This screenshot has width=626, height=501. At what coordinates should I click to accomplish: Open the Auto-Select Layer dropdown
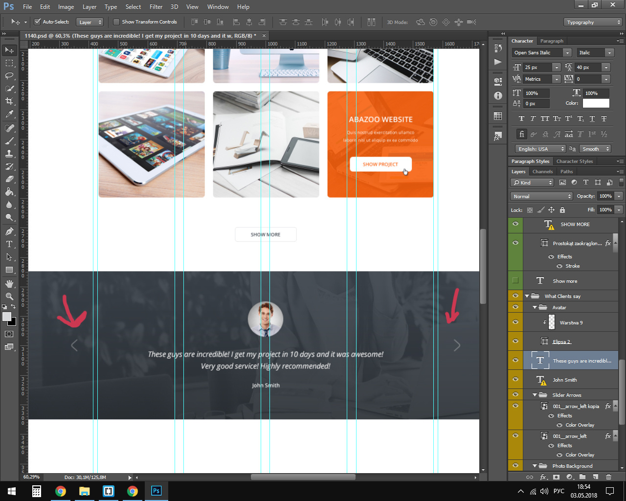point(90,22)
